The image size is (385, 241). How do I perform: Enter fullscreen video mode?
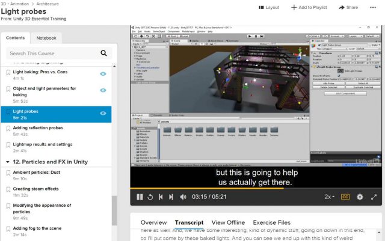pyautogui.click(x=374, y=197)
